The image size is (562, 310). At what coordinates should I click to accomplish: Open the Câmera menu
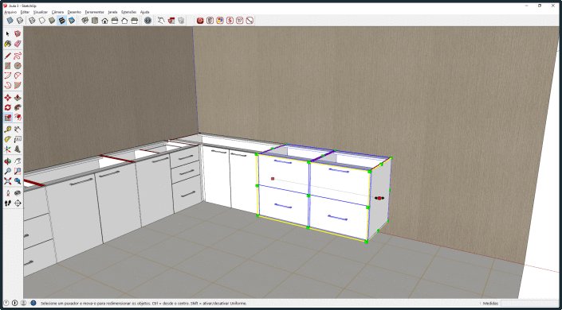tap(57, 12)
